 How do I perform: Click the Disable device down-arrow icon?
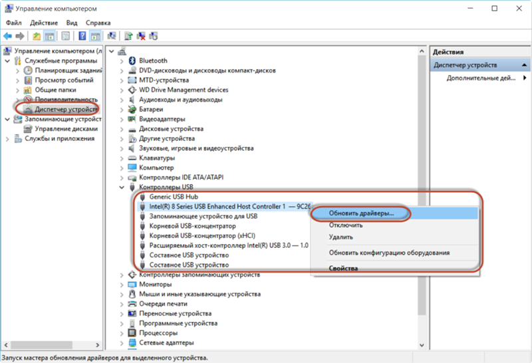pos(154,36)
